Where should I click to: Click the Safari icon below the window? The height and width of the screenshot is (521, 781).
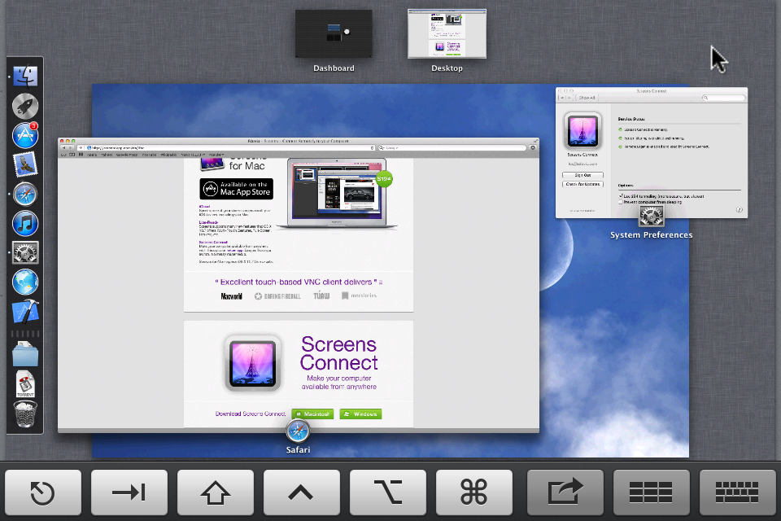(x=298, y=431)
